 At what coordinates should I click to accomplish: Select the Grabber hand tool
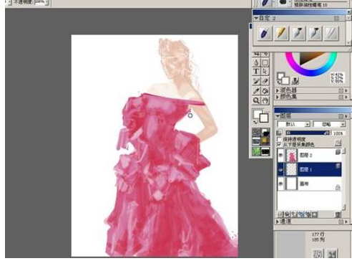(x=265, y=100)
